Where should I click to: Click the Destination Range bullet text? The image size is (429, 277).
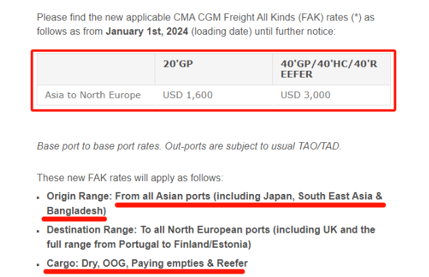tap(211, 237)
